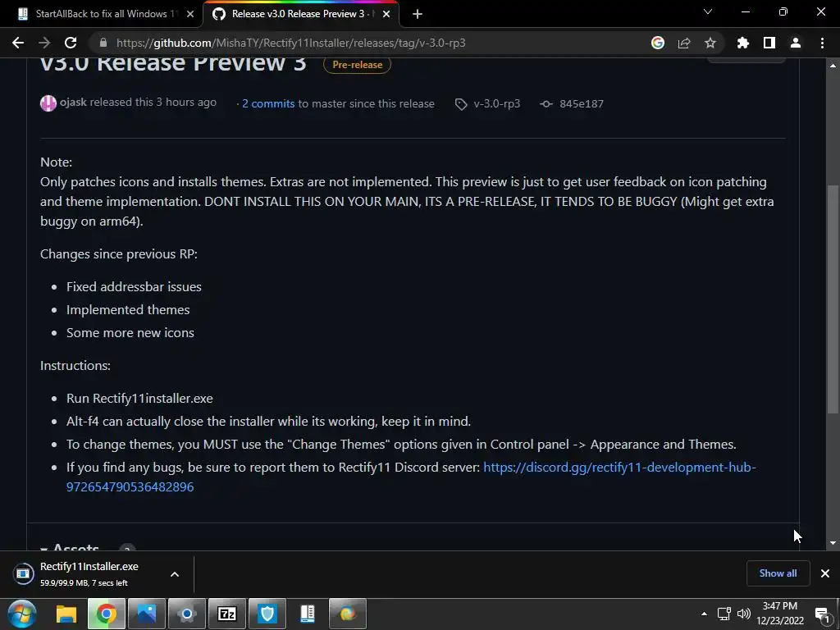
Task: Open the Rectify11 Discord invite link
Action: click(x=411, y=477)
